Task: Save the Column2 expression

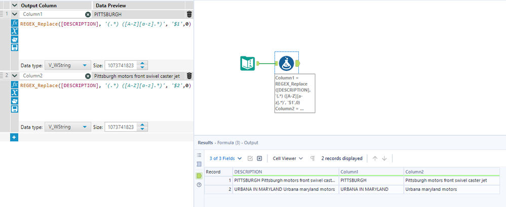Action: 15,109
